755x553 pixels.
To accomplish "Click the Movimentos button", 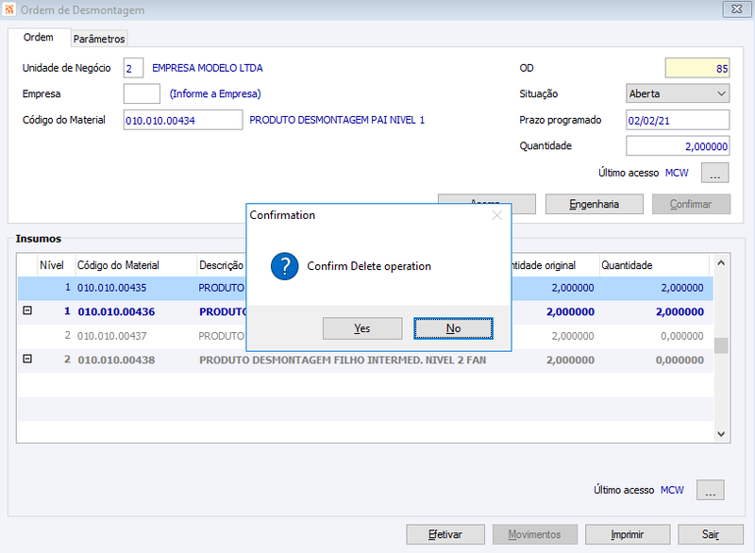I will click(534, 534).
